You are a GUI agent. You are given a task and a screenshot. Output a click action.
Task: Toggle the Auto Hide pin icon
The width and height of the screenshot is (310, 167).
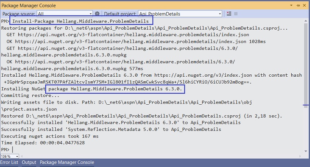point(298,5)
